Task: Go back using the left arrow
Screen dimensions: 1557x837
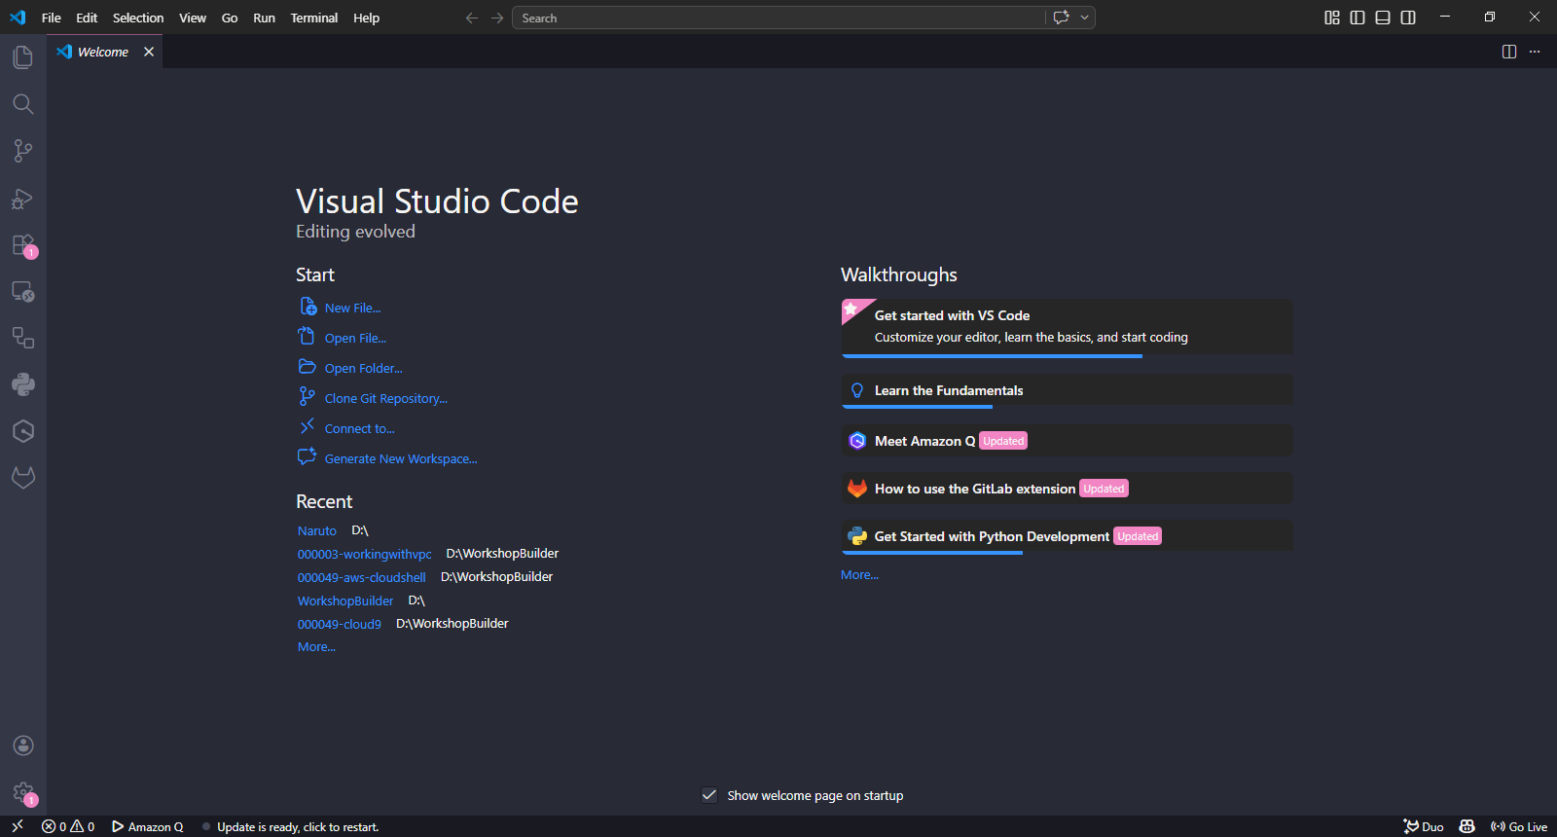Action: [x=472, y=18]
